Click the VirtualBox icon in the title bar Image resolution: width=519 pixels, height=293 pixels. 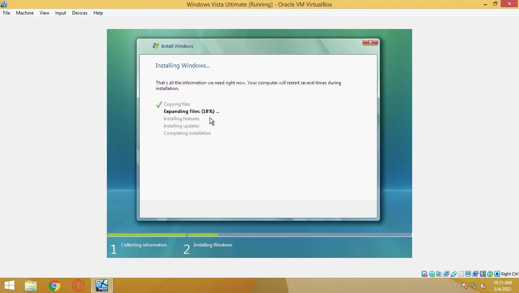4,4
